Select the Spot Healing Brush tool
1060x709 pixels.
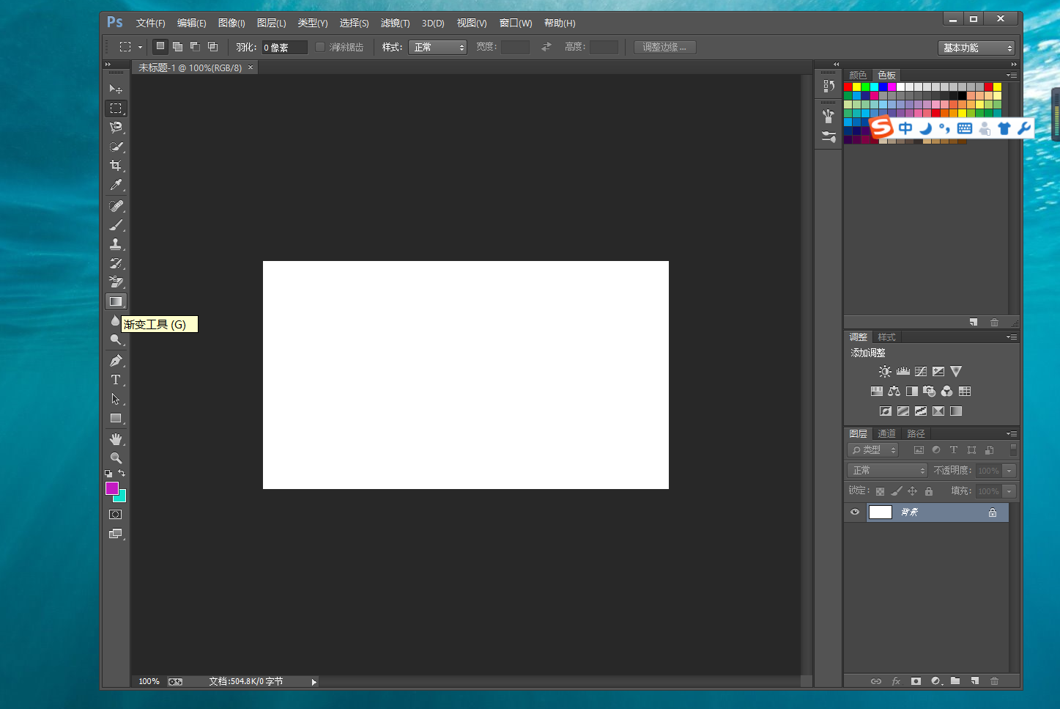pyautogui.click(x=116, y=206)
